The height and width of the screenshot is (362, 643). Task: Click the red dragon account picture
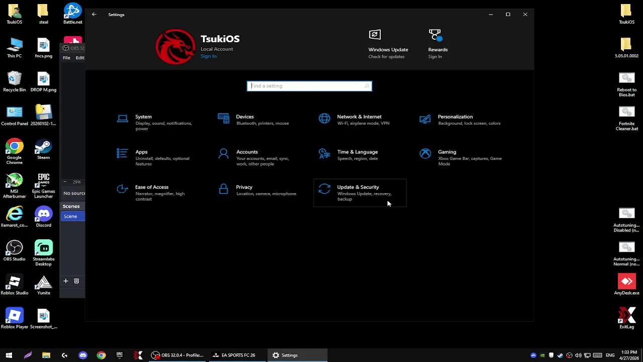click(x=175, y=47)
